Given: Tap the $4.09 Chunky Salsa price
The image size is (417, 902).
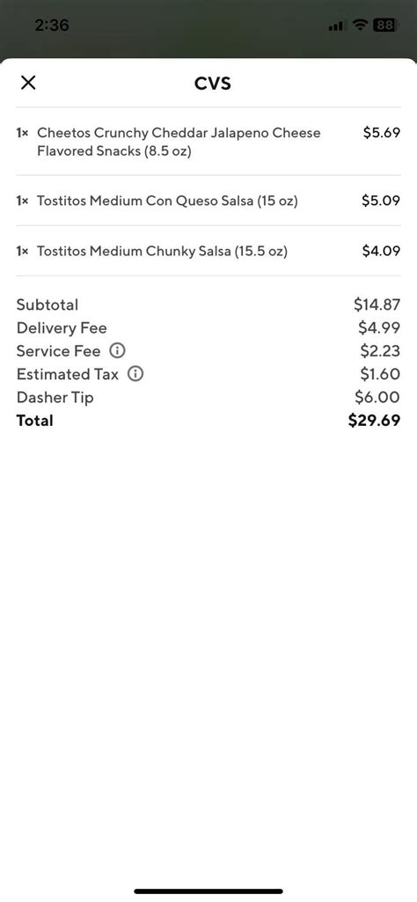Looking at the screenshot, I should (x=381, y=251).
